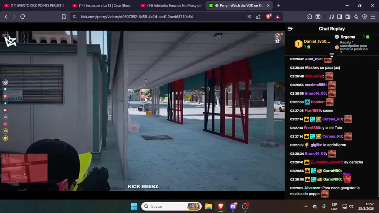Open gigiiix username in chat
The image size is (379, 213).
click(x=316, y=145)
